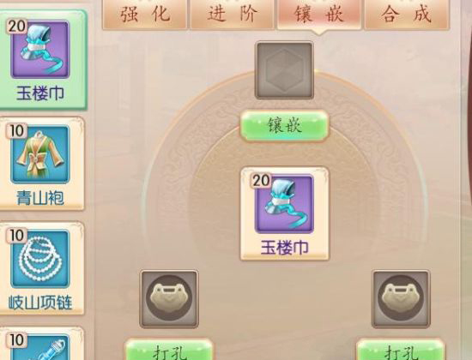Click the empty hexagon gem slot
The width and height of the screenshot is (472, 360).
tap(284, 70)
